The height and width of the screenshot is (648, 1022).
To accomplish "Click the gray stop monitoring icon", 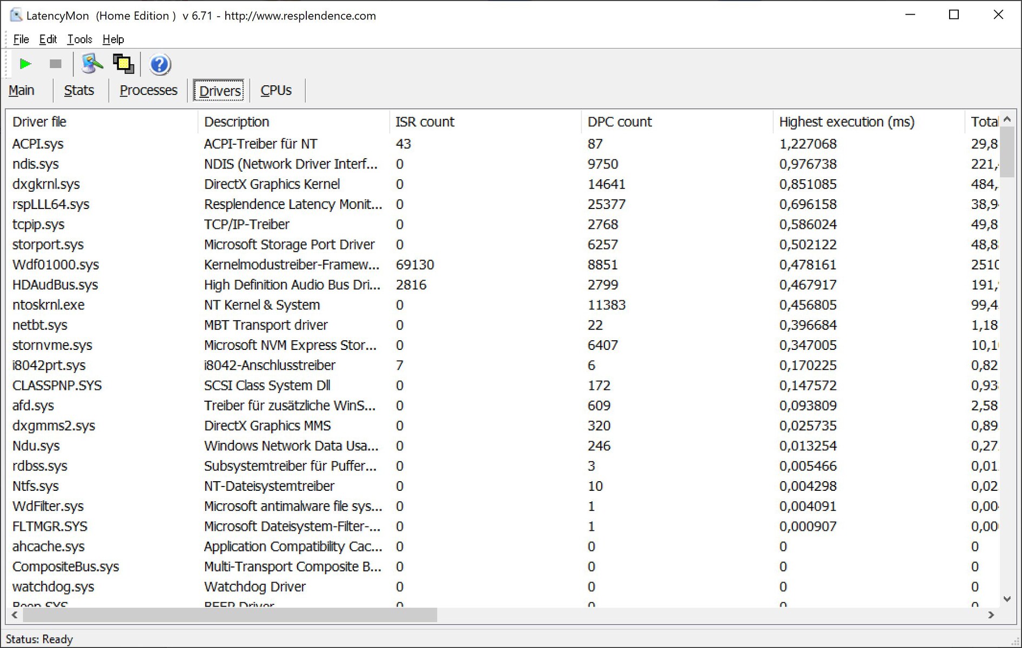I will (55, 64).
